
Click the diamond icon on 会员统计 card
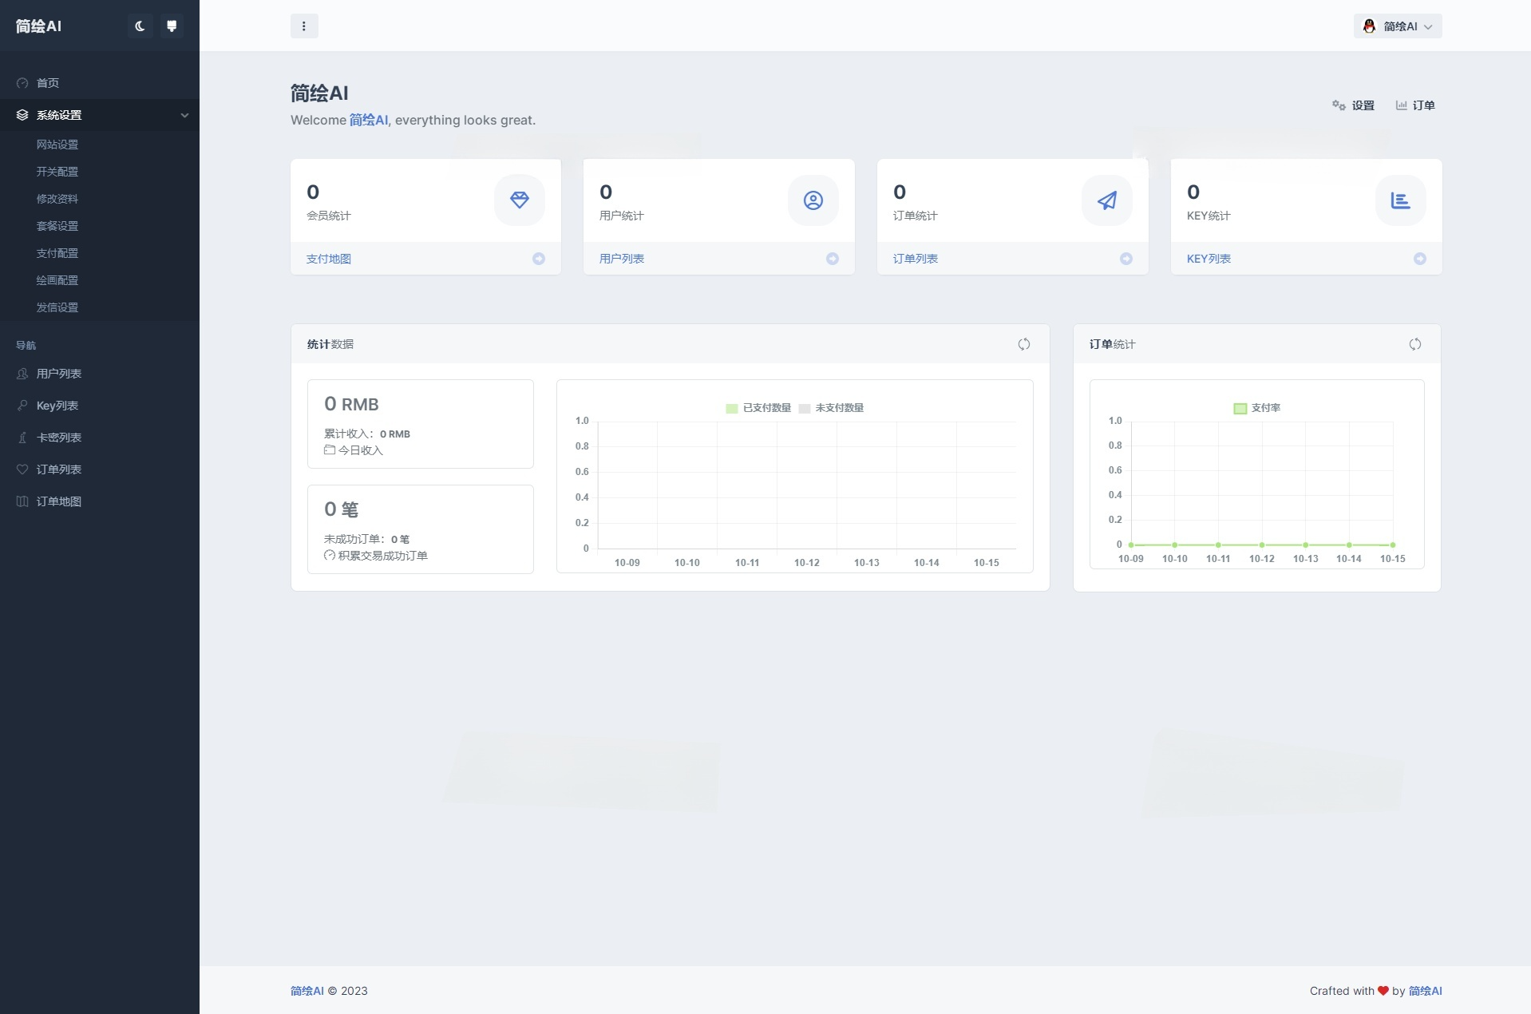519,200
